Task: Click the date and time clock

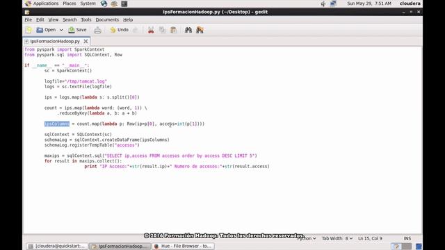Action: (369, 3)
